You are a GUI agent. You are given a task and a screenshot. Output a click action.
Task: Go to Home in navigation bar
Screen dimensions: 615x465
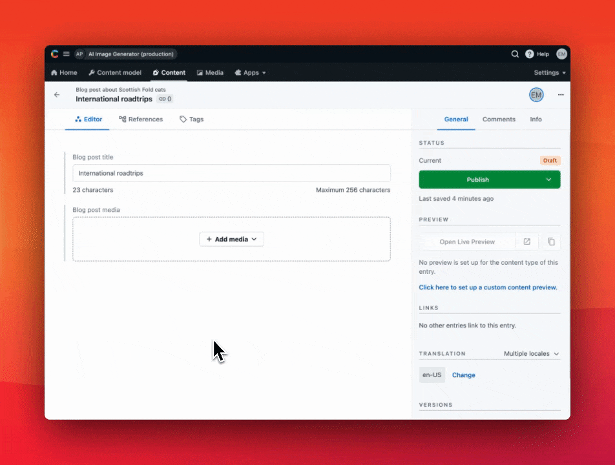(x=64, y=72)
